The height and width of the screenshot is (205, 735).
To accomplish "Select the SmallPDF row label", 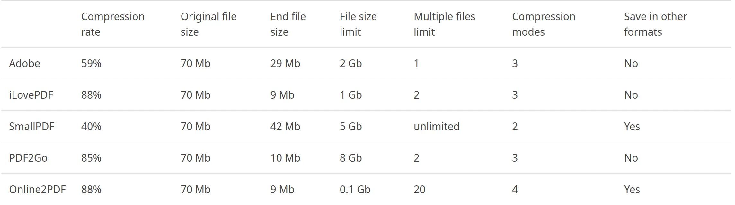I will click(32, 126).
